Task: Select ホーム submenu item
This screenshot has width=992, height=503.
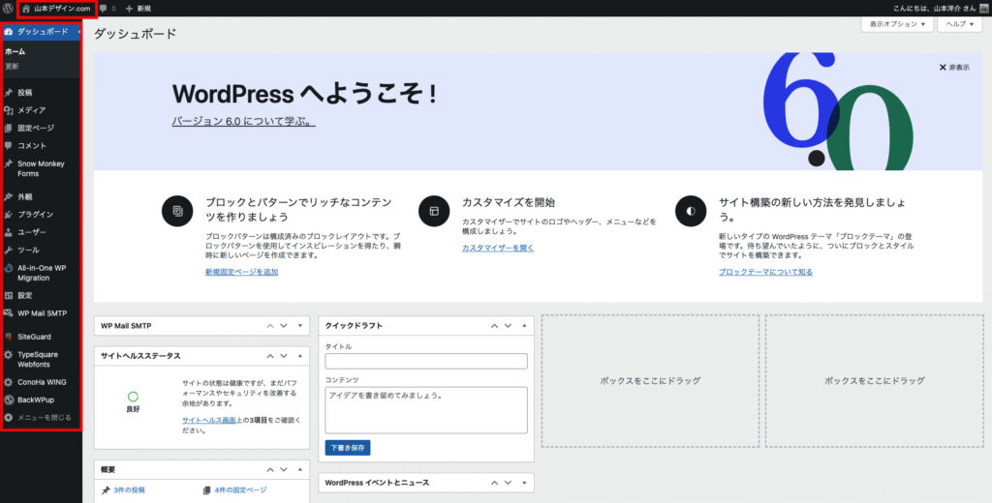Action: point(15,52)
